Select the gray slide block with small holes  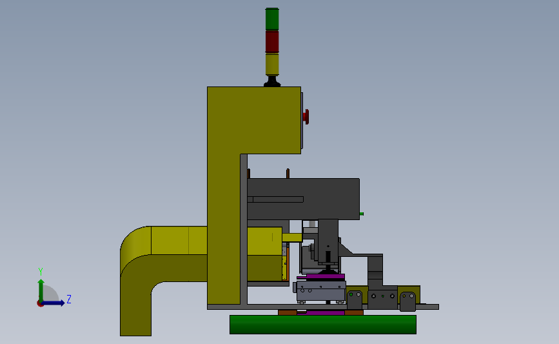click(320, 291)
